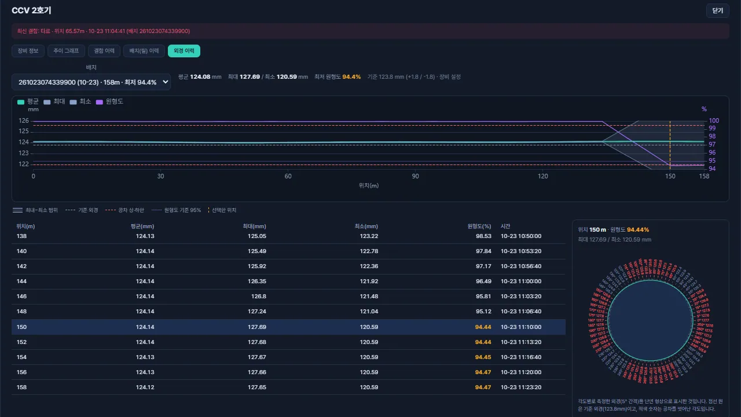This screenshot has height=417, width=741.
Task: Click the 원형도(%) column header
Action: coord(479,226)
